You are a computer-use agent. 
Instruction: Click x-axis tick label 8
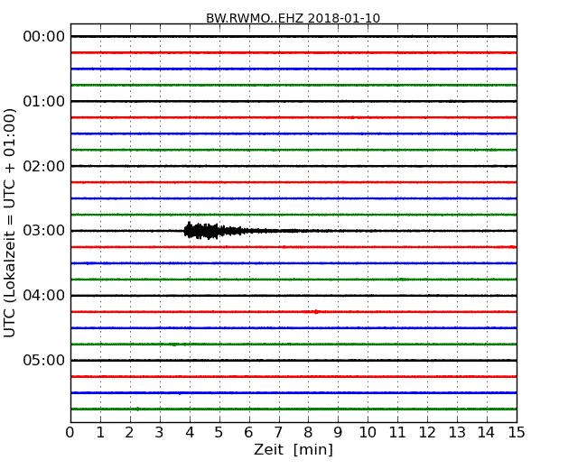[x=308, y=433]
